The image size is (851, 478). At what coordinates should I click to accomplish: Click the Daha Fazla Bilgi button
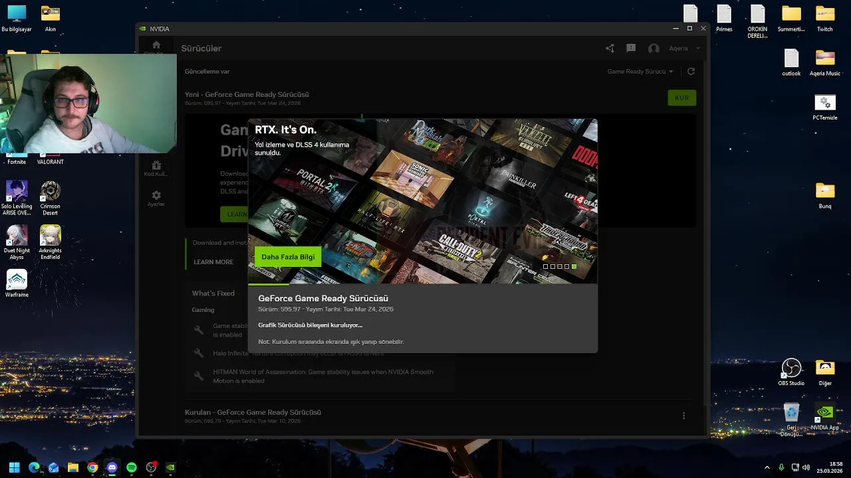click(288, 257)
